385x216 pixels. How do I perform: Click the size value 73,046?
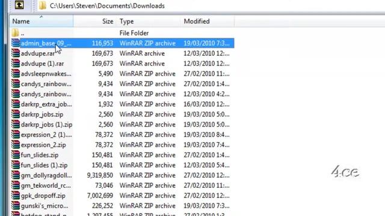(104, 185)
